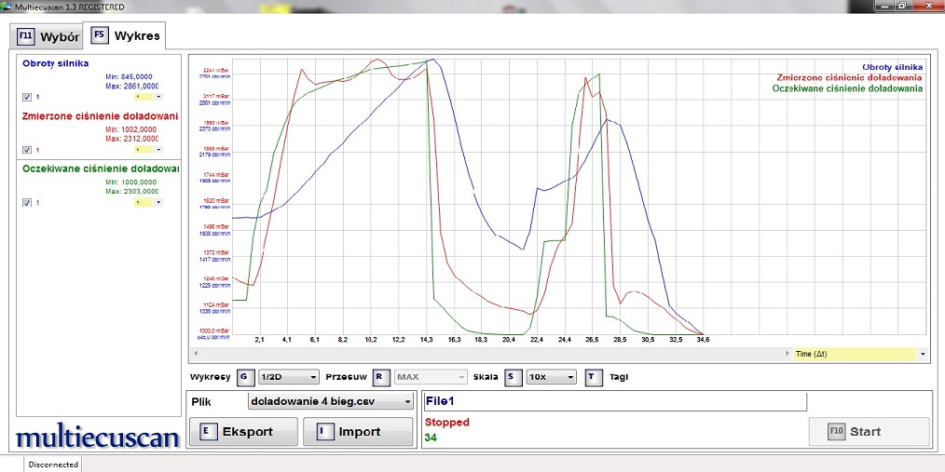Click the Min: 1000,0000 value
This screenshot has height=472, width=945.
pos(130,182)
